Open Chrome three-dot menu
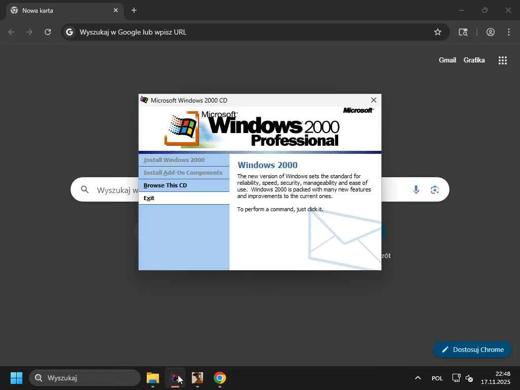 [x=509, y=32]
